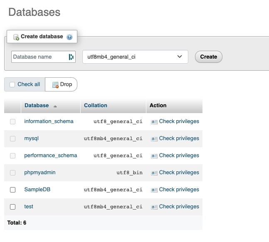Click the Databases page heading
This screenshot has width=269, height=242.
click(x=35, y=12)
